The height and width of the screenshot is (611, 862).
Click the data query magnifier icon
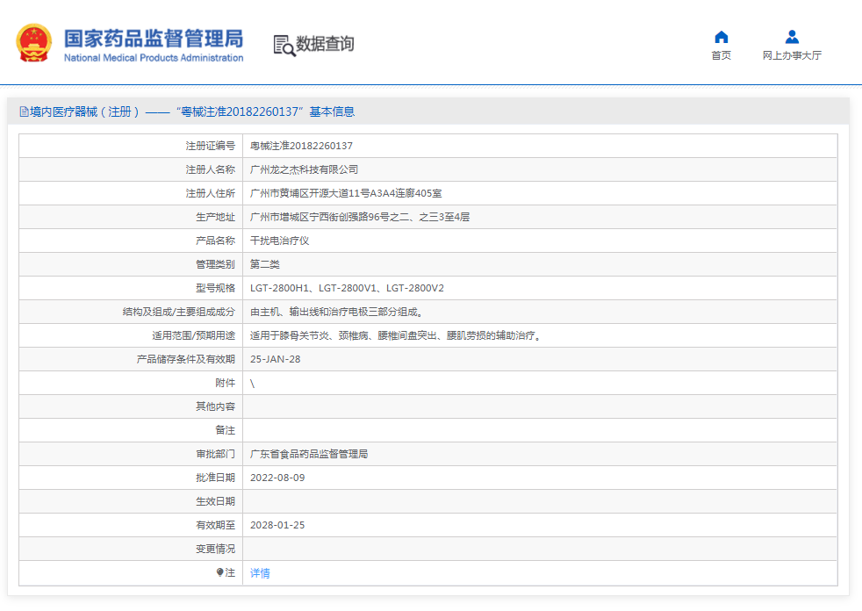pyautogui.click(x=284, y=45)
